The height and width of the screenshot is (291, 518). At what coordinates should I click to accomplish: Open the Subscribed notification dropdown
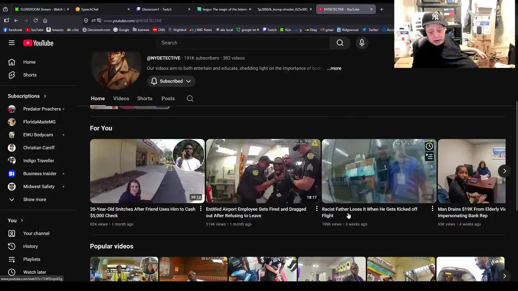click(171, 81)
